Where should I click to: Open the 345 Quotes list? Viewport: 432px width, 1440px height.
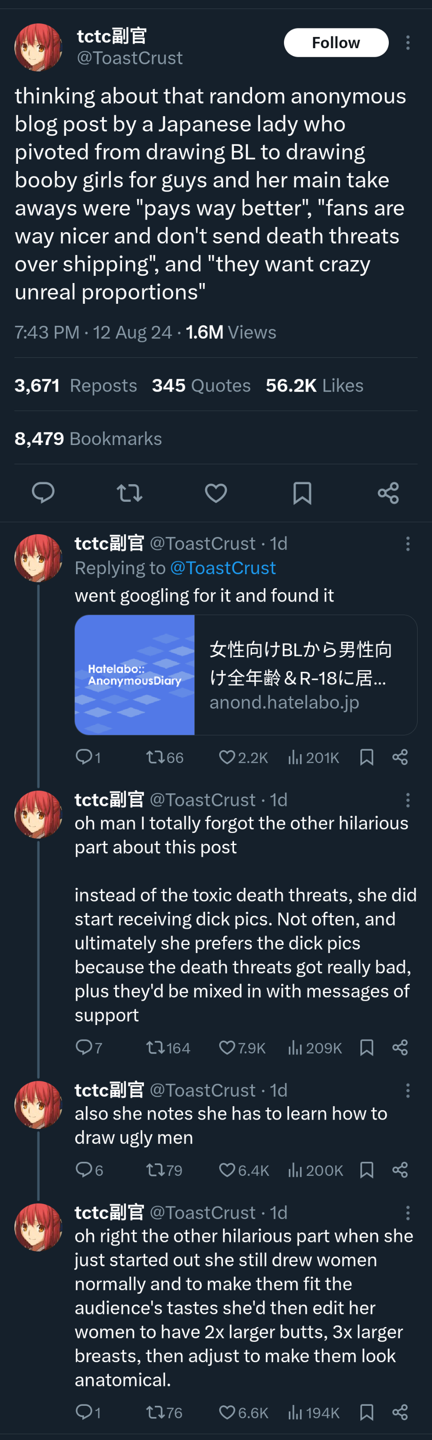click(x=201, y=385)
